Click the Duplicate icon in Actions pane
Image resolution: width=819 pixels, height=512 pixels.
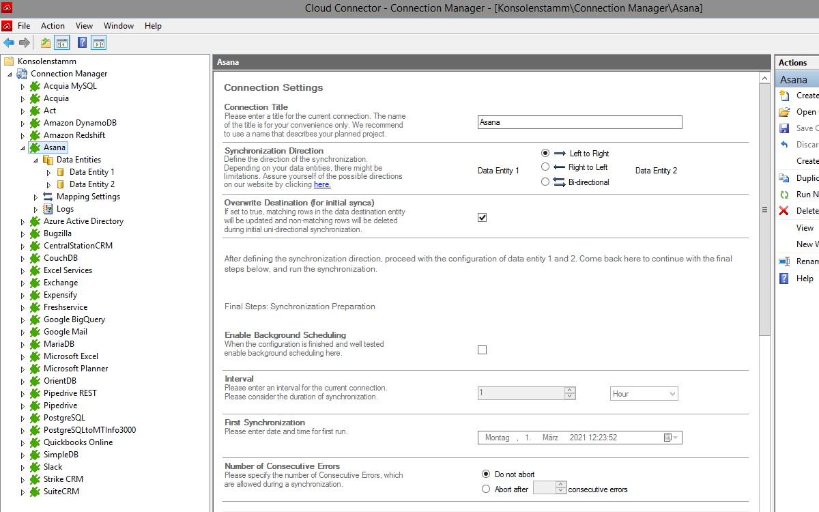[784, 178]
